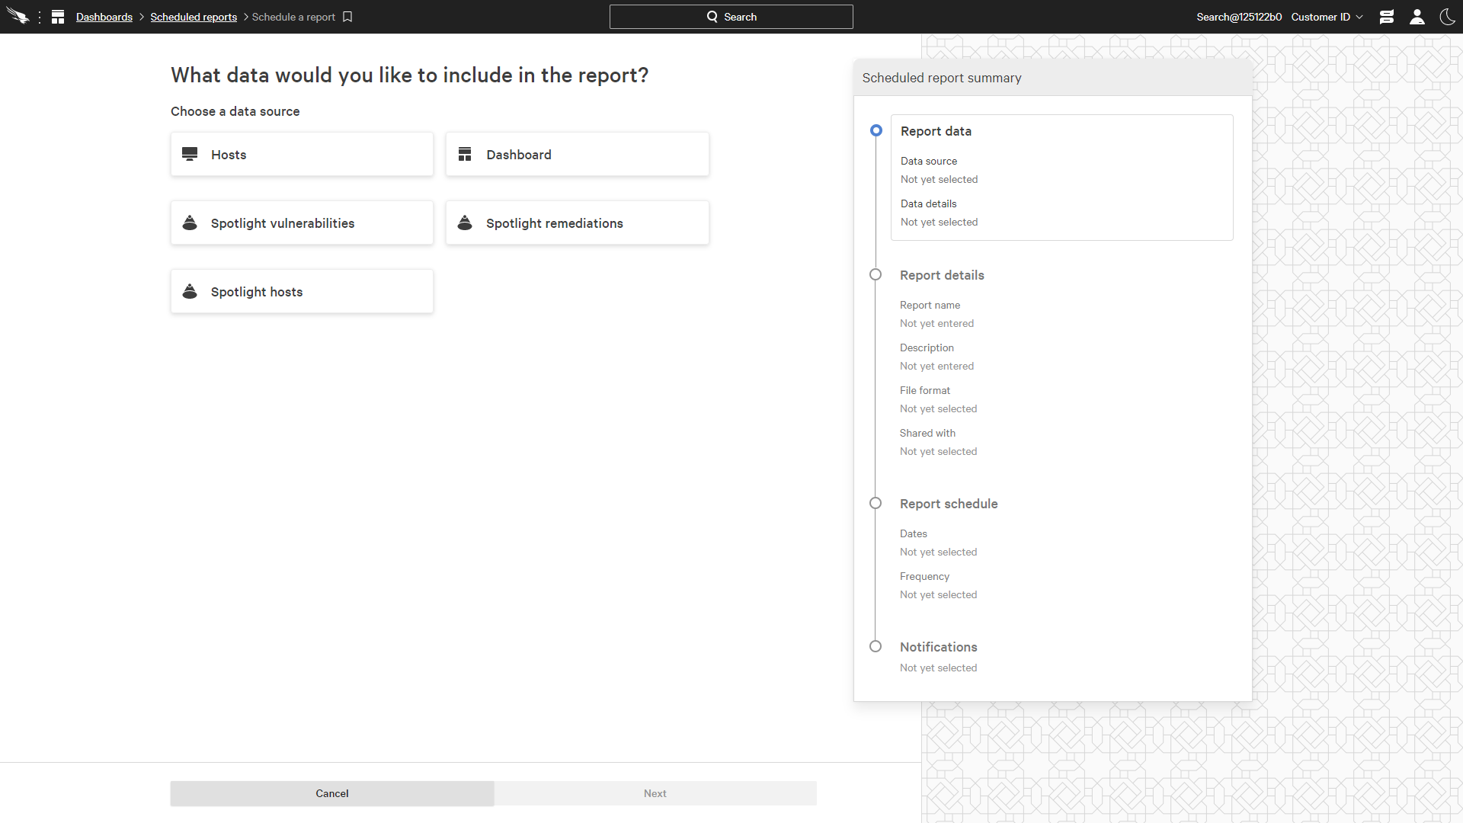
Task: Open the Search bar at top
Action: click(731, 17)
